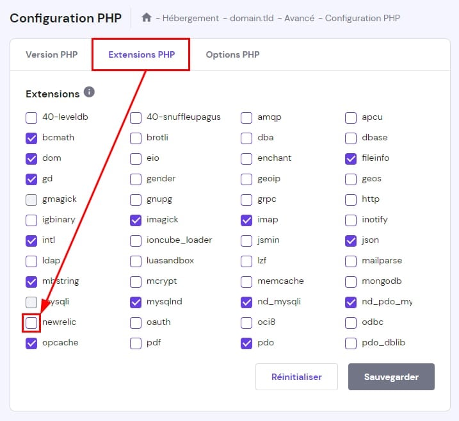Enable the mongodb extension checkbox
459x421 pixels.
(351, 281)
